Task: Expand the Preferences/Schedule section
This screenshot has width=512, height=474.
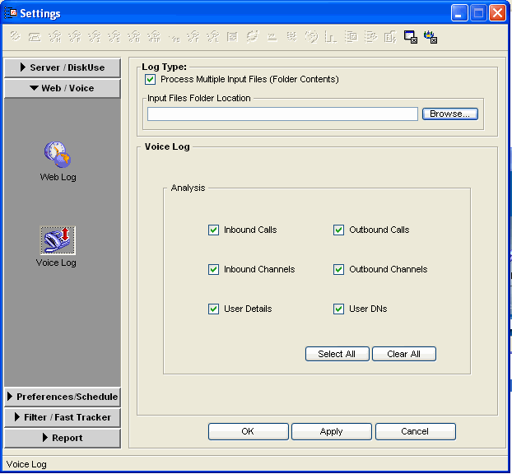Action: [63, 397]
